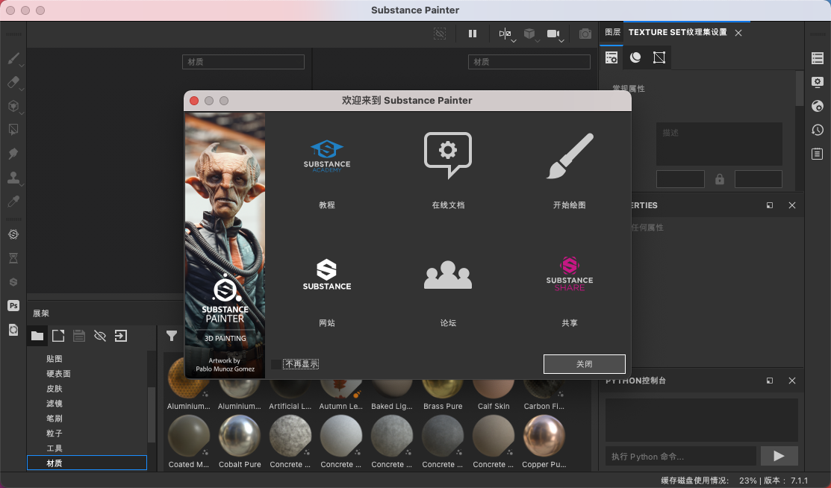Toggle the size lock icon
831x488 pixels.
click(719, 179)
